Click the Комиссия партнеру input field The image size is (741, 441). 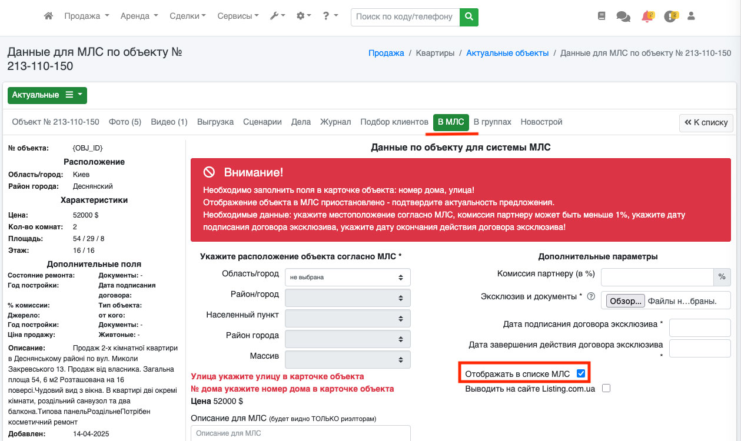click(657, 277)
